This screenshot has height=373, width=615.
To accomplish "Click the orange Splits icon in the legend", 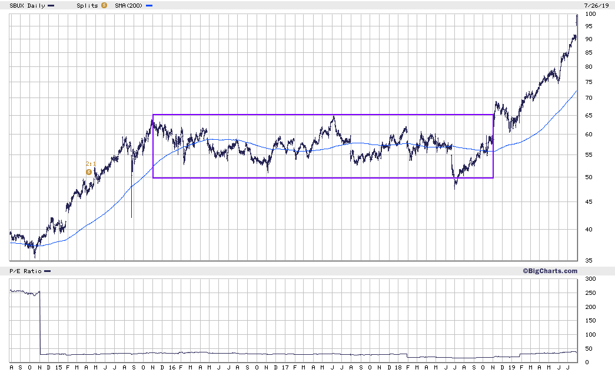I will [104, 5].
